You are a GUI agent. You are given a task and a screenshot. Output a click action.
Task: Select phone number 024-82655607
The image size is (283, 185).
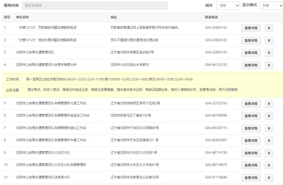tap(216, 140)
